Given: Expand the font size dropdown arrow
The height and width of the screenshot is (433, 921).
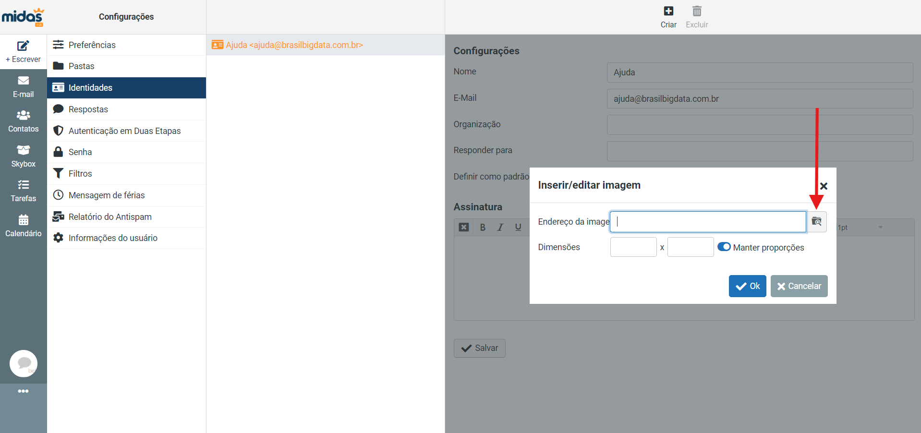Looking at the screenshot, I should pyautogui.click(x=880, y=227).
